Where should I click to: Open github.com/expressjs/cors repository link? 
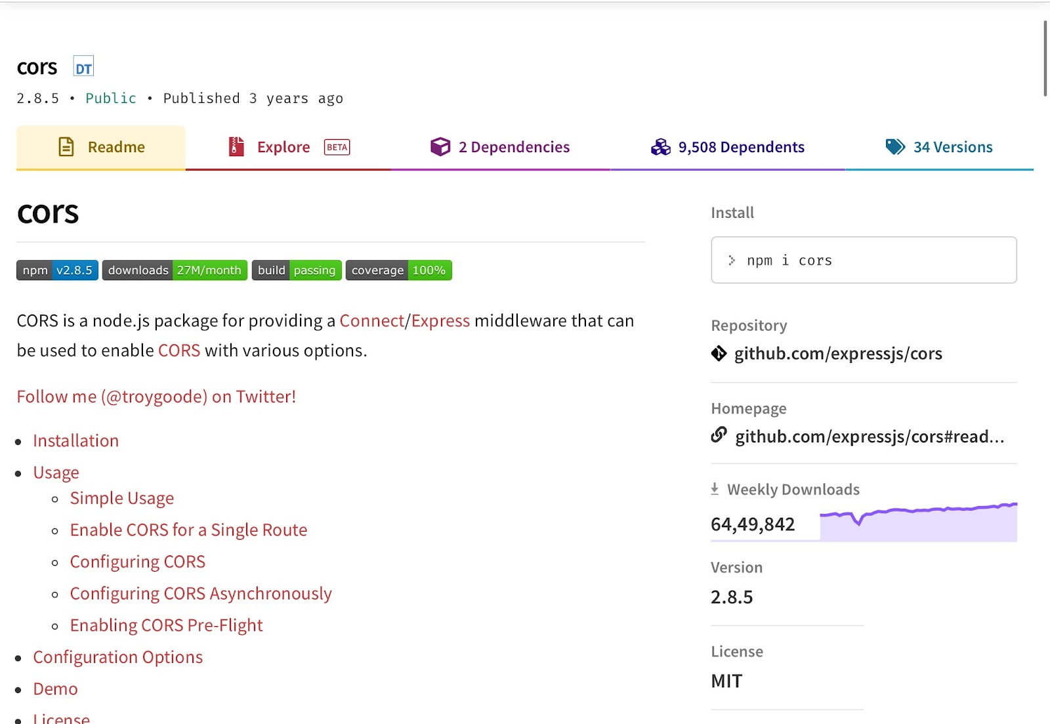click(x=838, y=354)
